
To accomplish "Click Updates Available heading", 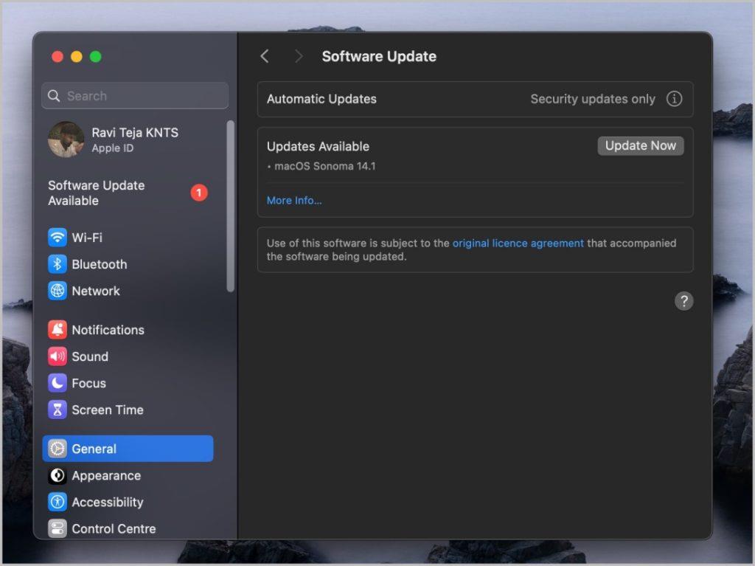I will pyautogui.click(x=318, y=146).
